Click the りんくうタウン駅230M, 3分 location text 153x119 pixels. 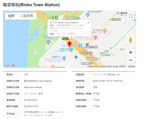tap(106, 75)
